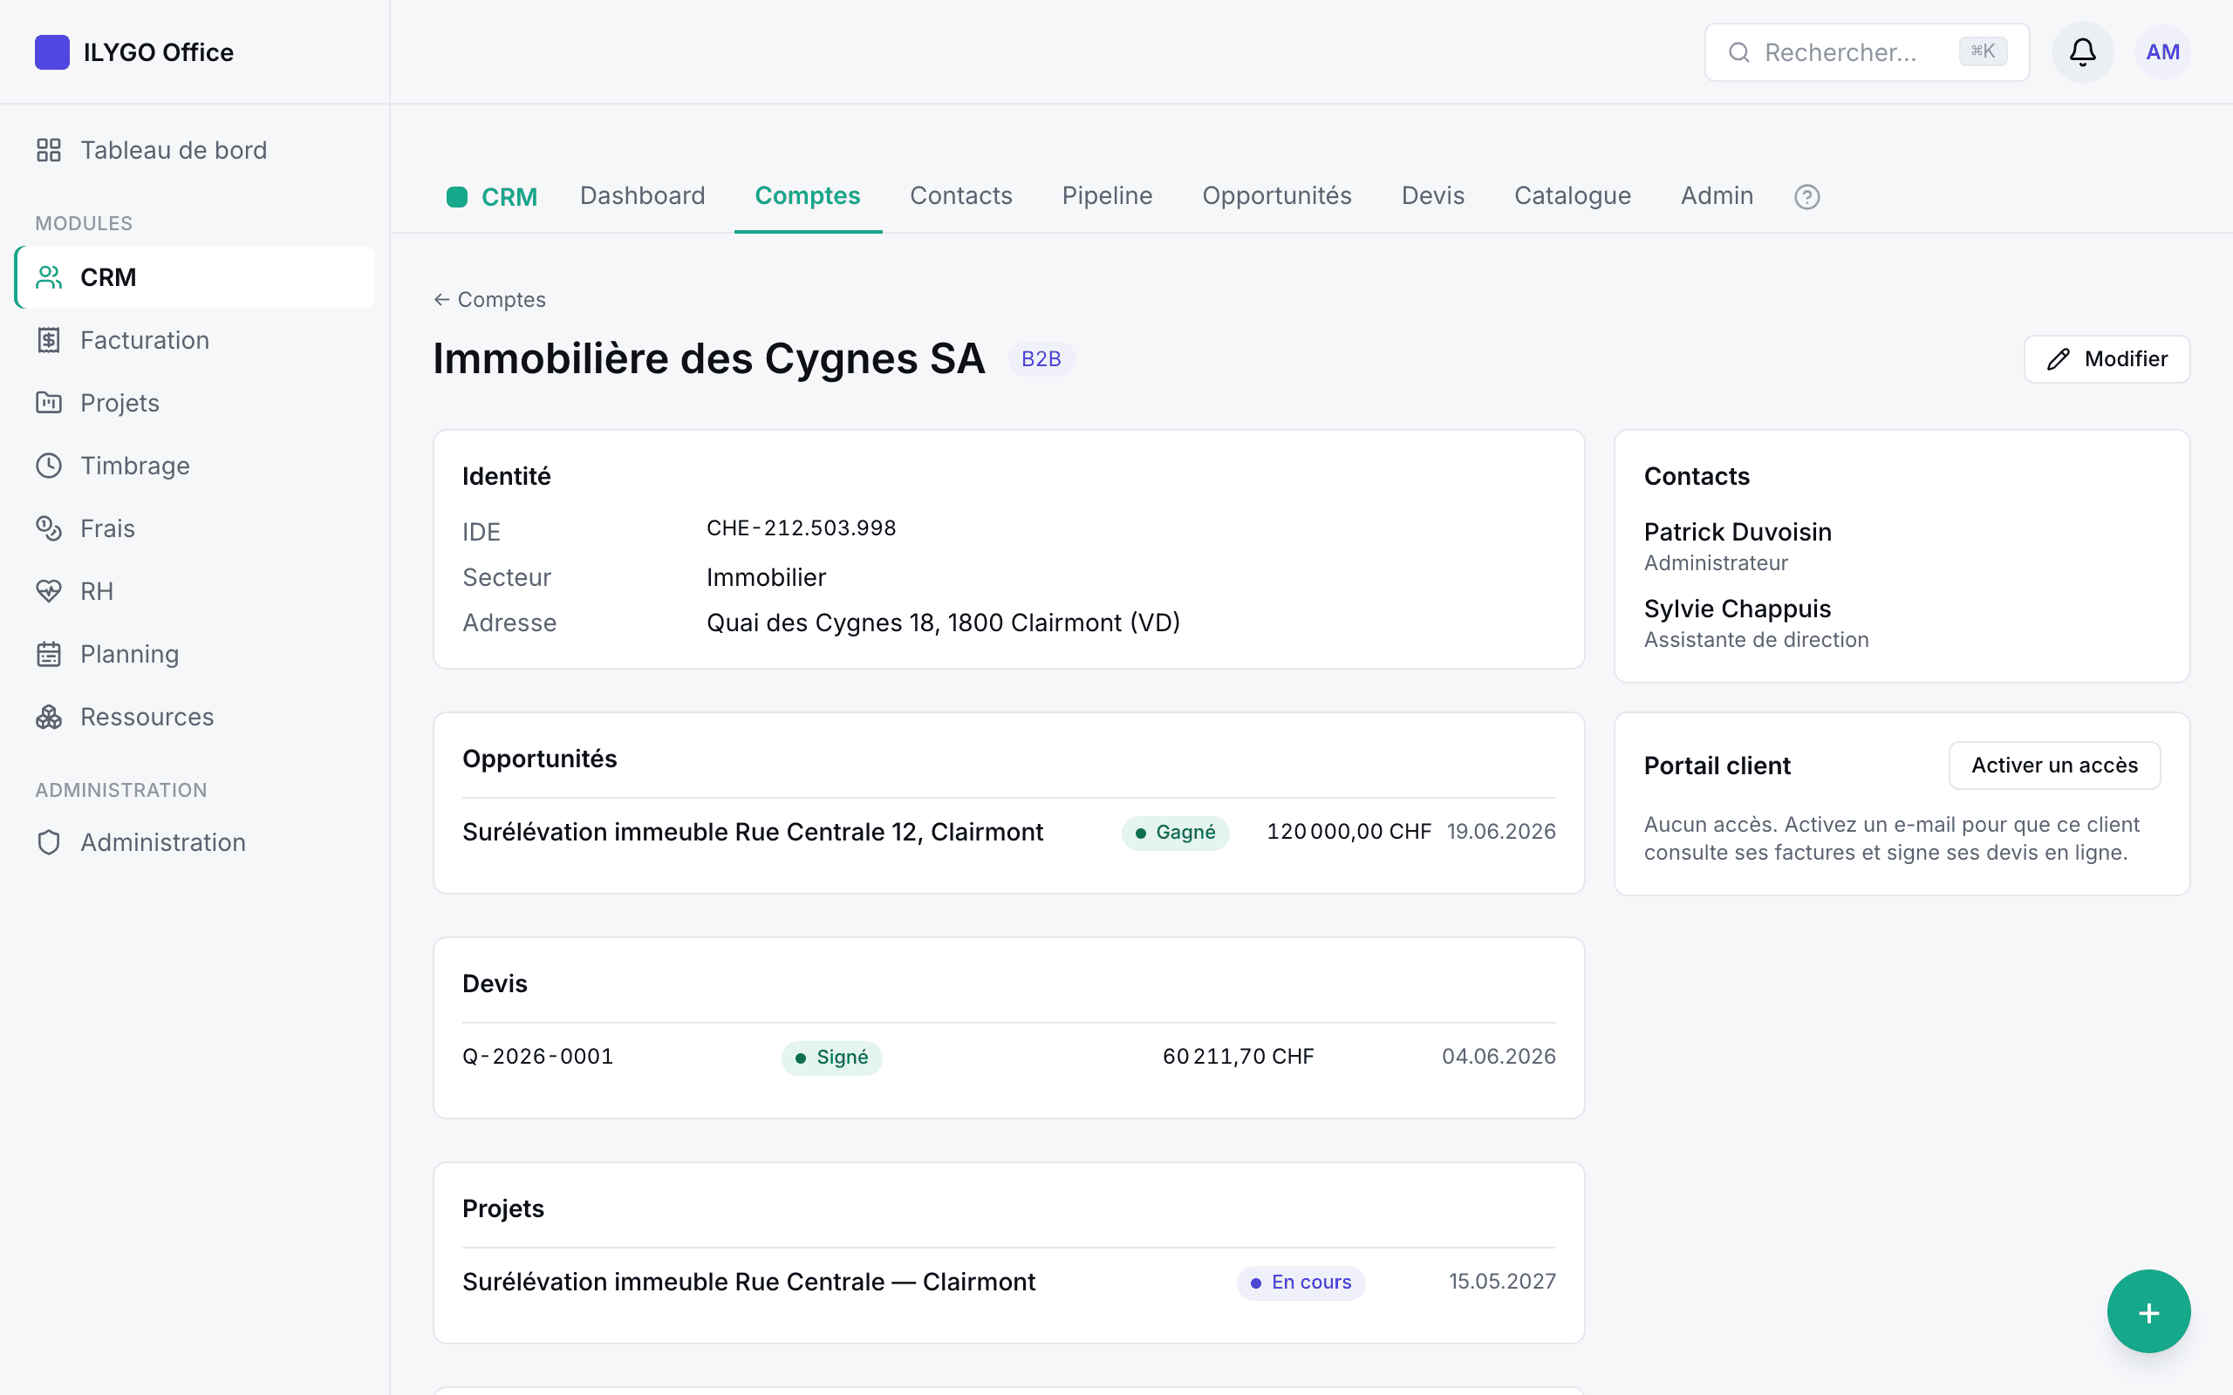Click the Projets folder icon
Viewport: 2233px width, 1395px height.
[x=49, y=403]
